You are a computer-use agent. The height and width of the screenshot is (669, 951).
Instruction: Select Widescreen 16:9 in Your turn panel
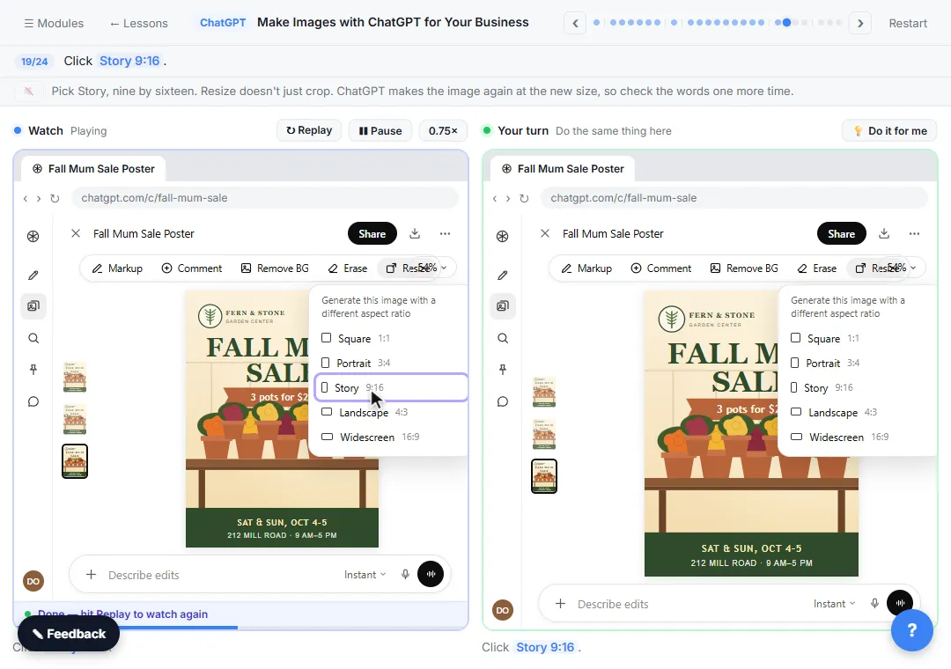tap(857, 437)
